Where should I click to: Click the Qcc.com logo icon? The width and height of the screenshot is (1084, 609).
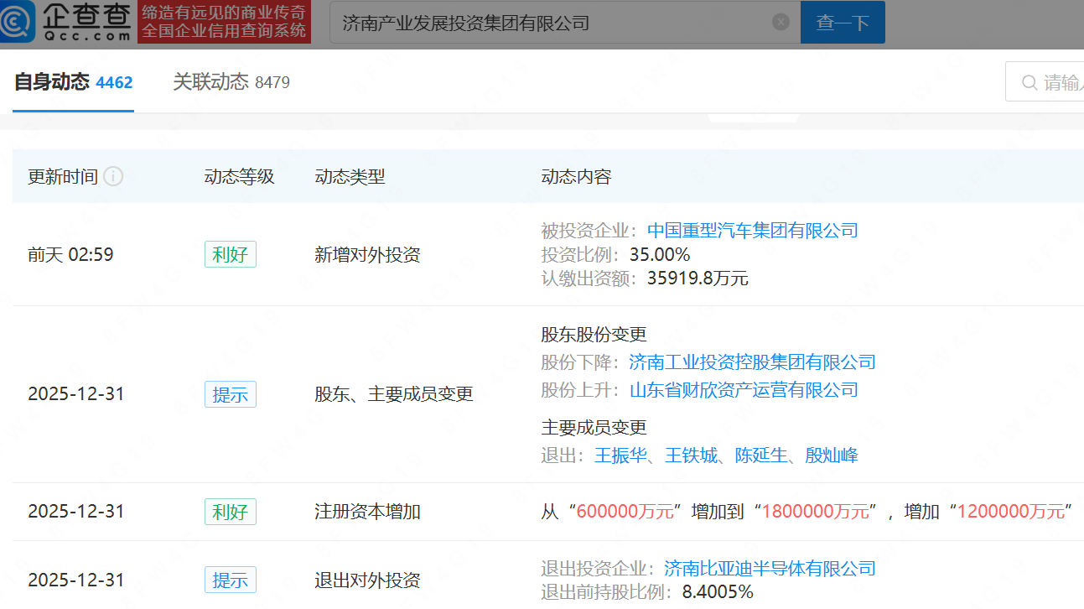pos(18,22)
